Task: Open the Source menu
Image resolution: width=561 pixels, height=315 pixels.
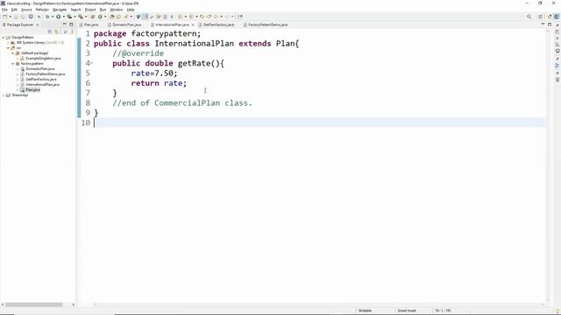Action: click(x=26, y=10)
